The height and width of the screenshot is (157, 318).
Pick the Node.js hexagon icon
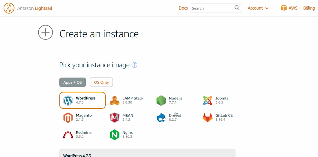coord(161,100)
